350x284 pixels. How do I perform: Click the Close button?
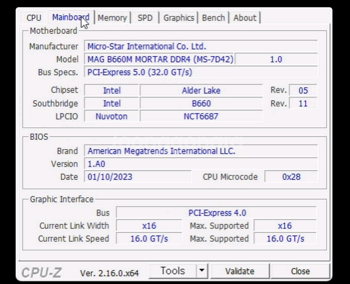pos(300,271)
